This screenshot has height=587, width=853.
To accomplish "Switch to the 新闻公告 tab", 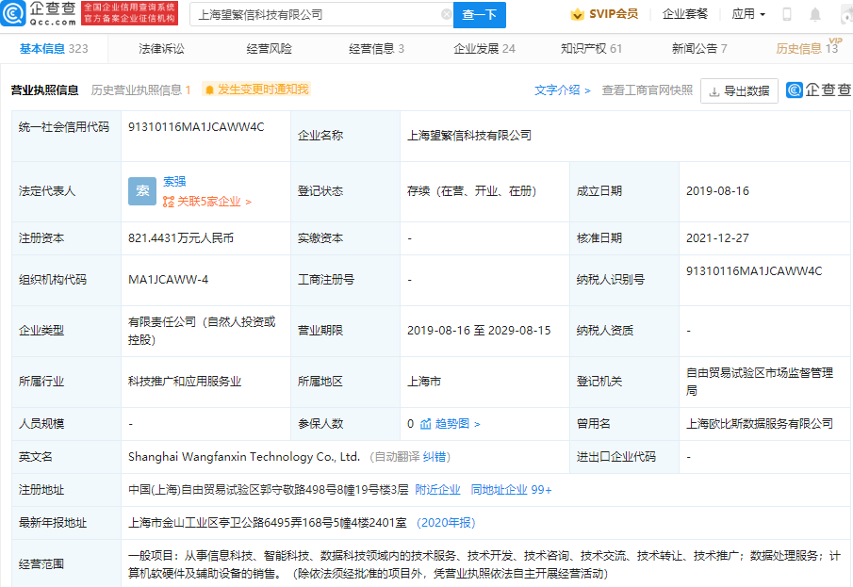I will click(699, 49).
